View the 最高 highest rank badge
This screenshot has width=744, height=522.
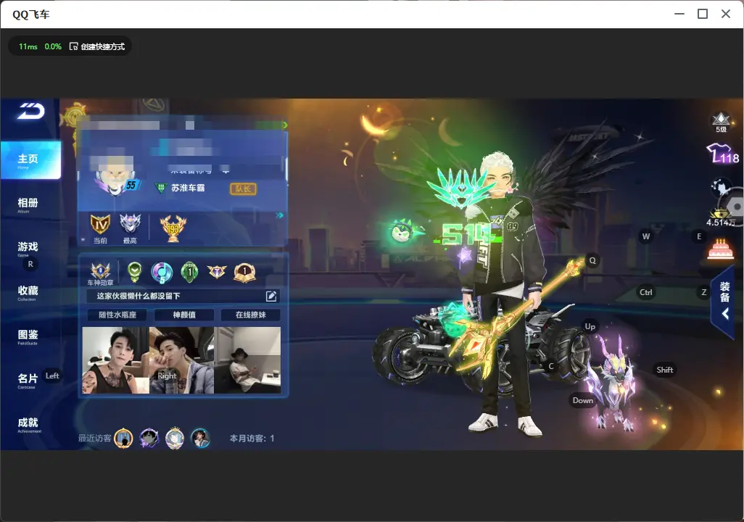point(130,228)
